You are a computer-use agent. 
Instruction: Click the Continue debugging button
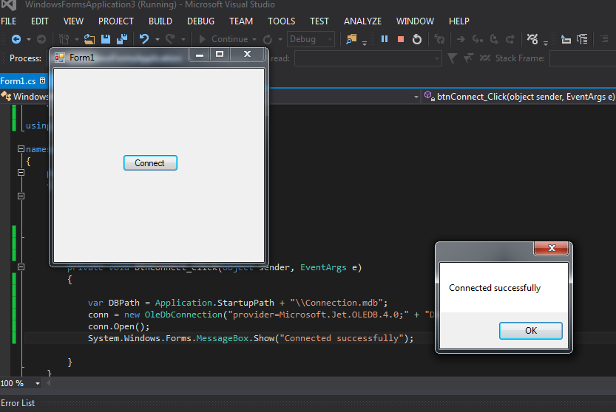tap(224, 39)
